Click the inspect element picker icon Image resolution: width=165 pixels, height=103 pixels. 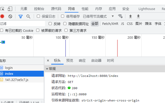[x=3, y=9]
